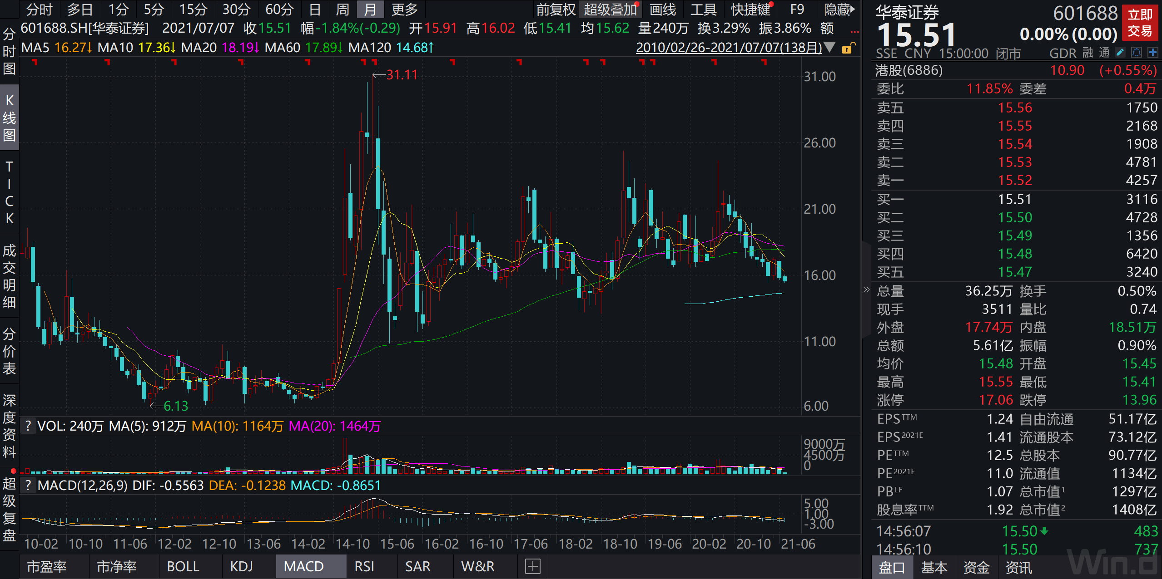This screenshot has height=579, width=1162.
Task: Open 深度资料 in left sidebar
Action: click(9, 426)
